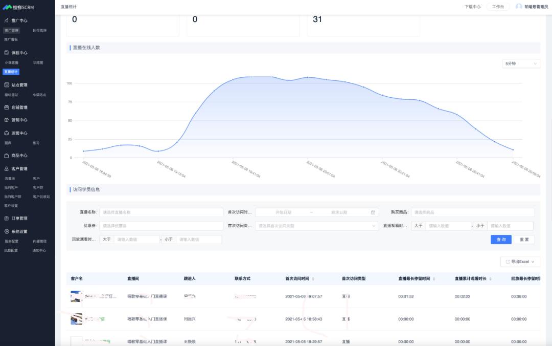Viewport: 552px width, 346px height.
Task: Expand the 首次访问类型 select box
Action: [x=317, y=226]
